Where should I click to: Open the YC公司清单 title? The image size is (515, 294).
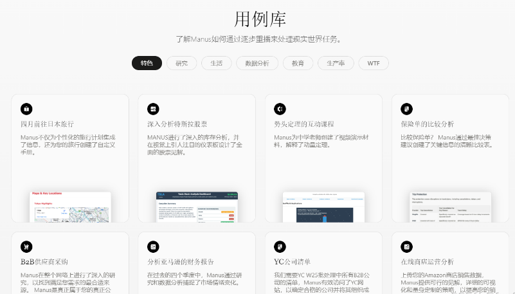click(x=292, y=262)
